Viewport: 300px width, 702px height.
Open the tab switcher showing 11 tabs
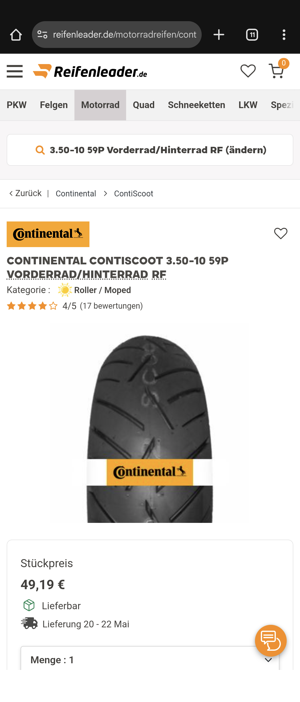252,35
